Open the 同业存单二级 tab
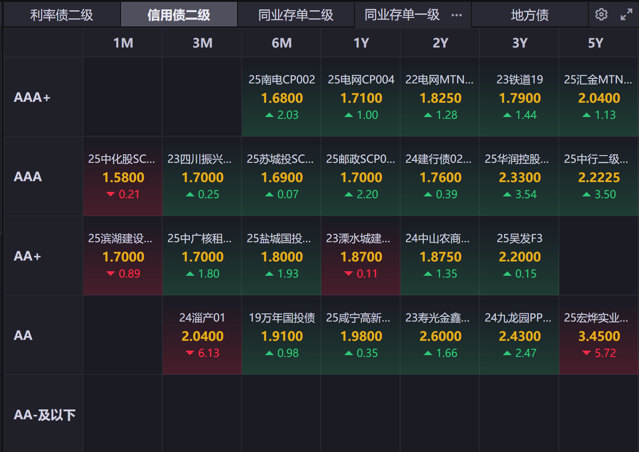639x452 pixels. [296, 15]
